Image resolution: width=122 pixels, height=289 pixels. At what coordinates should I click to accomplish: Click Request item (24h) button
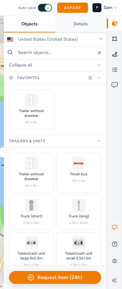[x=55, y=277]
